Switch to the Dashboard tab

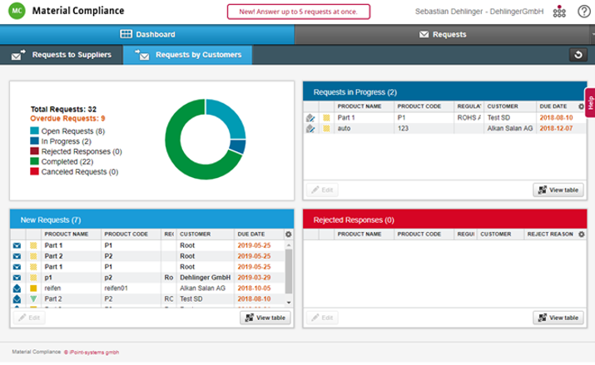pyautogui.click(x=147, y=34)
